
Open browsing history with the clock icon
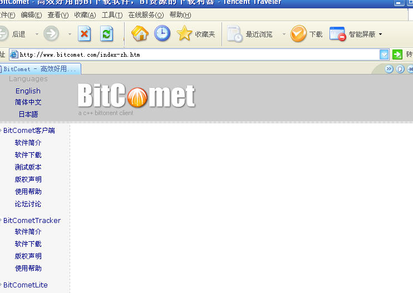[x=163, y=33]
